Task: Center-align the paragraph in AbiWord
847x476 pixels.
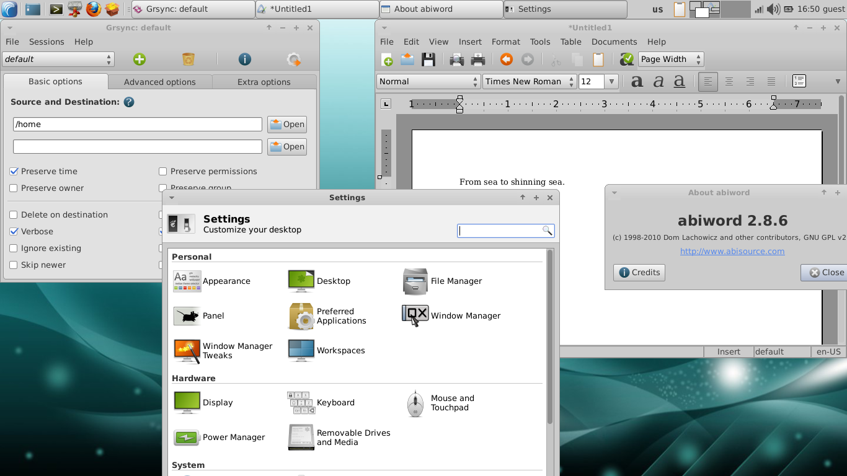Action: coord(729,81)
